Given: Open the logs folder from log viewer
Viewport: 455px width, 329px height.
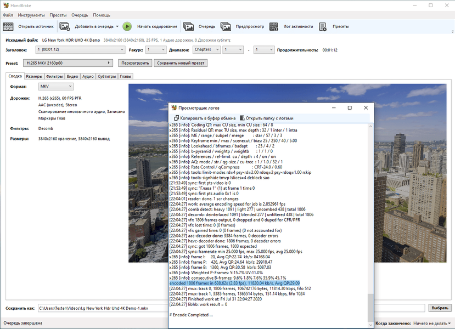Looking at the screenshot, I should pyautogui.click(x=266, y=118).
